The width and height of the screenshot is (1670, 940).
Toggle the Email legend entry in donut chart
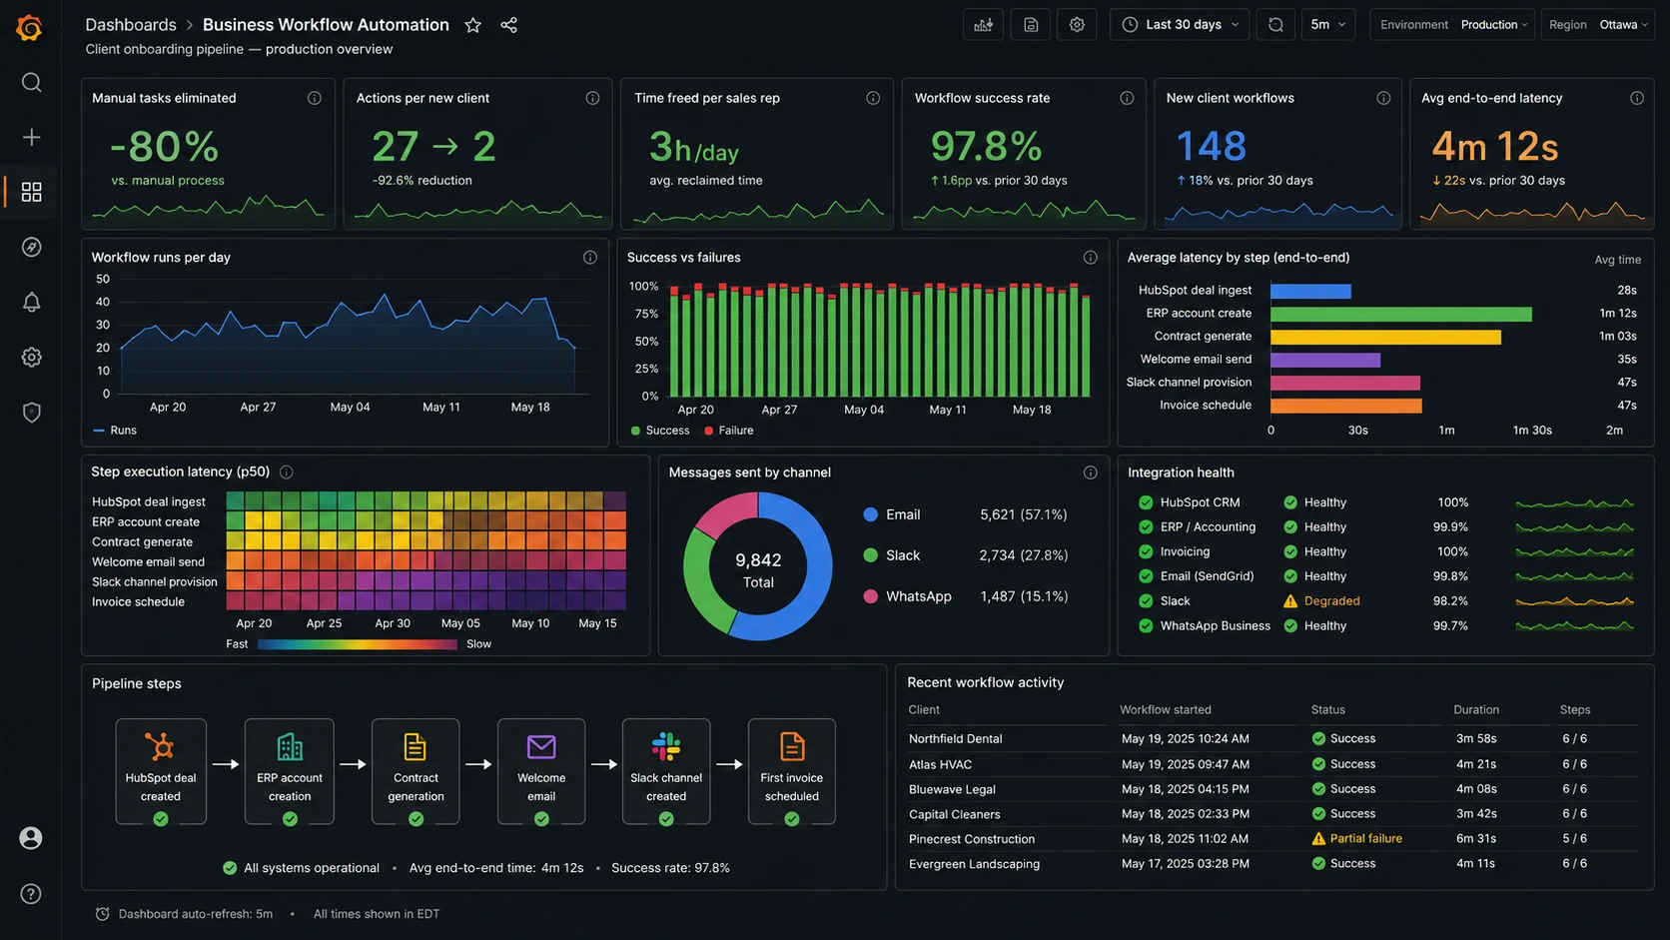(892, 514)
